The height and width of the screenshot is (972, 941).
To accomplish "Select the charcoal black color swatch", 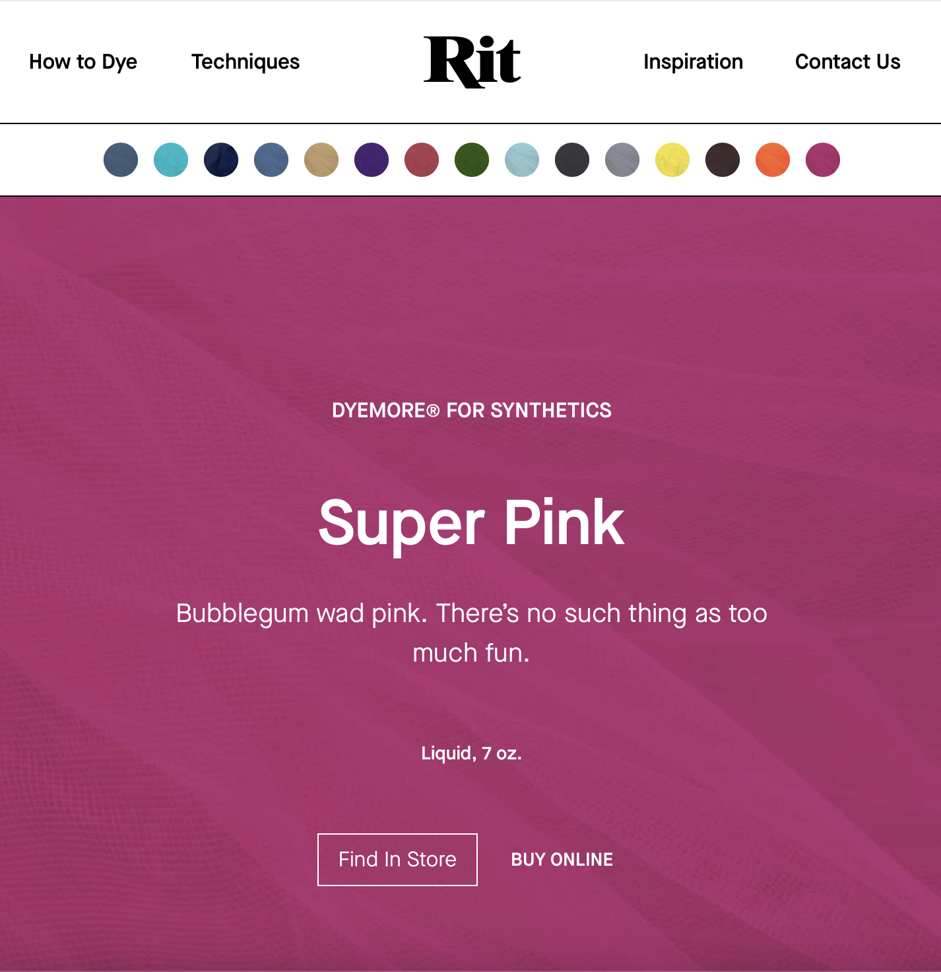I will 572,160.
